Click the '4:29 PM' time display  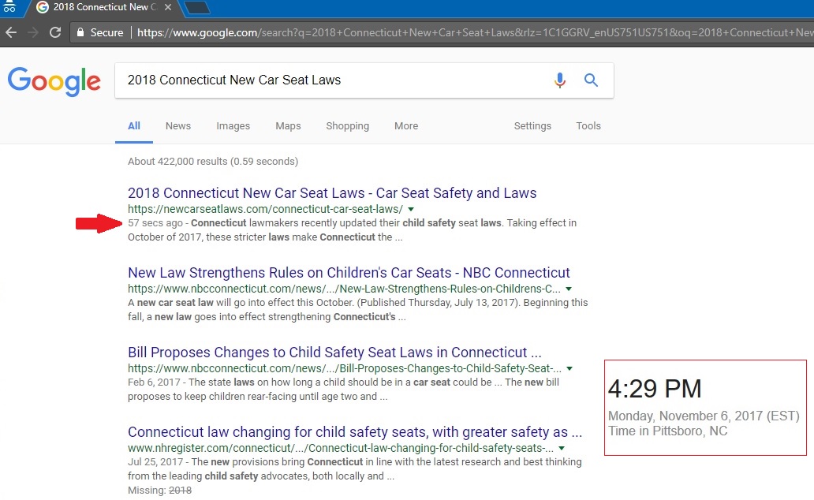[655, 388]
